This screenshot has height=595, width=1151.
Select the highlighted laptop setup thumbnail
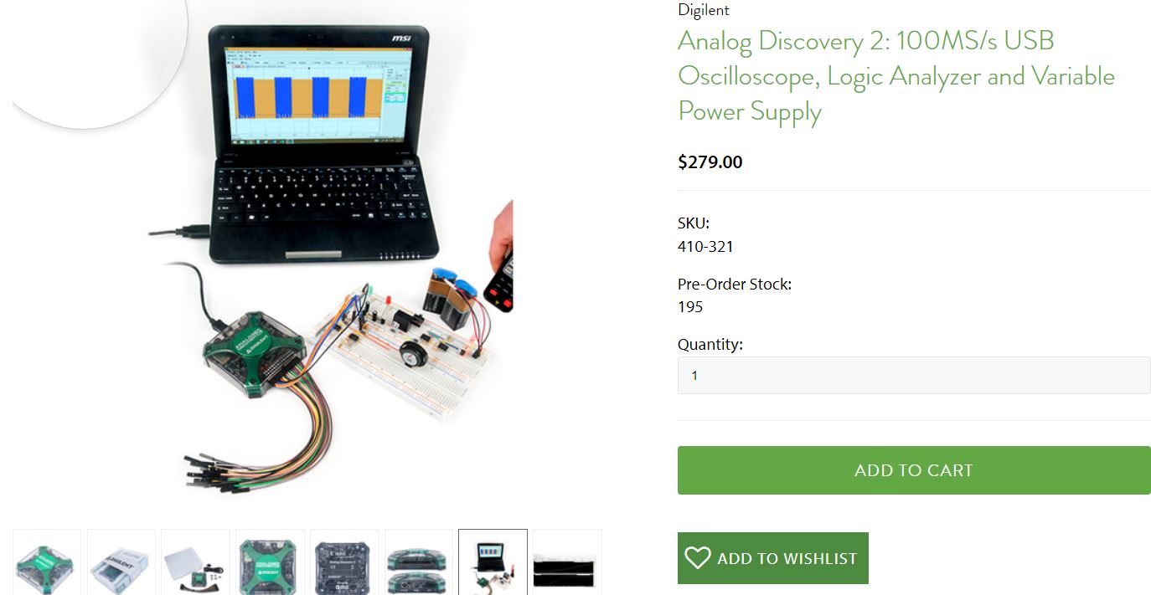(493, 562)
